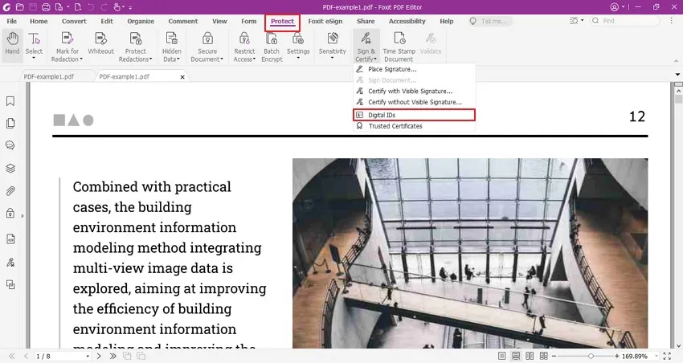Switch to the Organize tab

pos(141,21)
